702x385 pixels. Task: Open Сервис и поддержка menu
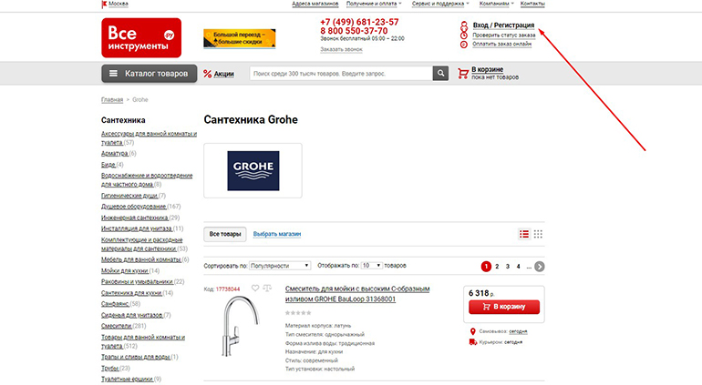[440, 4]
